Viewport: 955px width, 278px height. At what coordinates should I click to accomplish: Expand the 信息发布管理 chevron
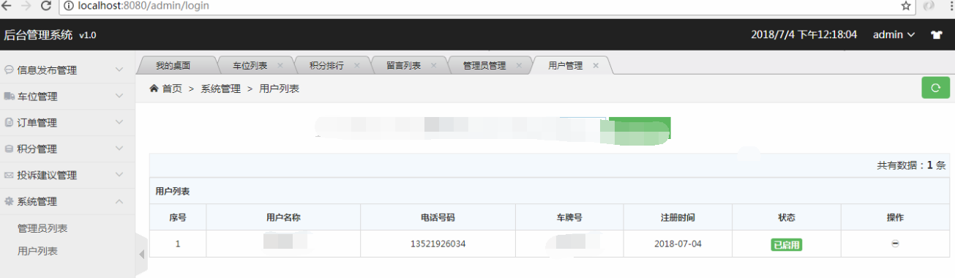(120, 70)
